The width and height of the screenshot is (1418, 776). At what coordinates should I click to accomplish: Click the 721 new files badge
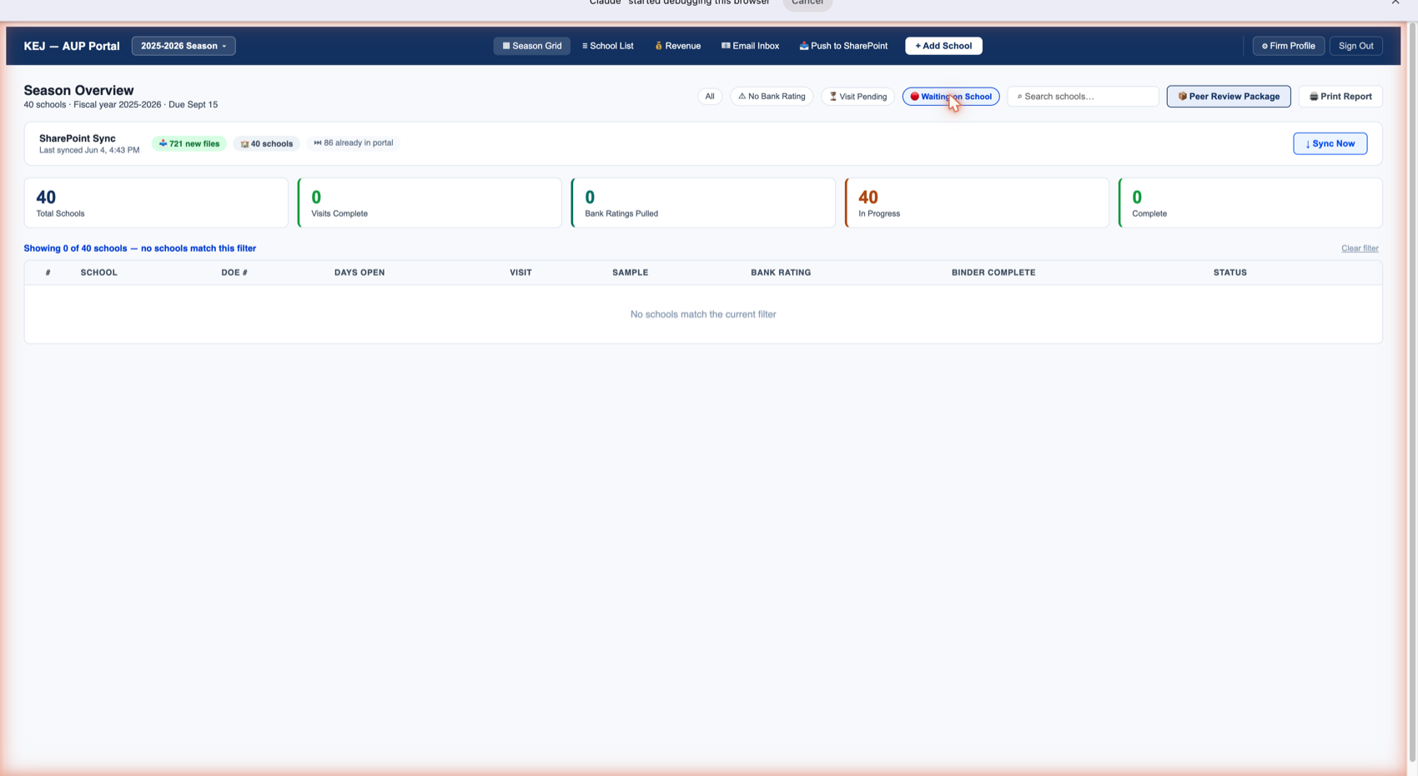coord(189,143)
